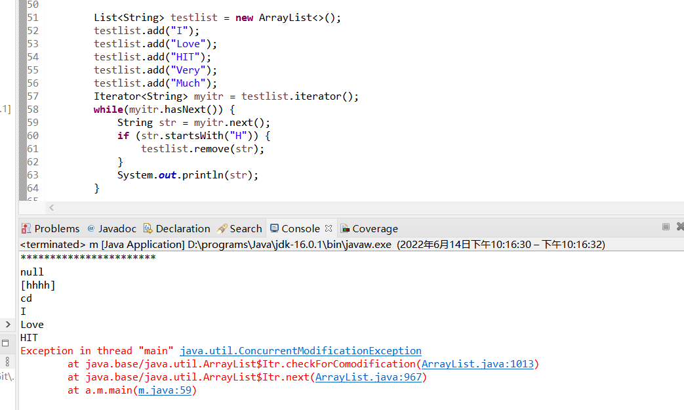Click the terminate square icon in console toolbar
This screenshot has width=684, height=410.
(x=666, y=226)
